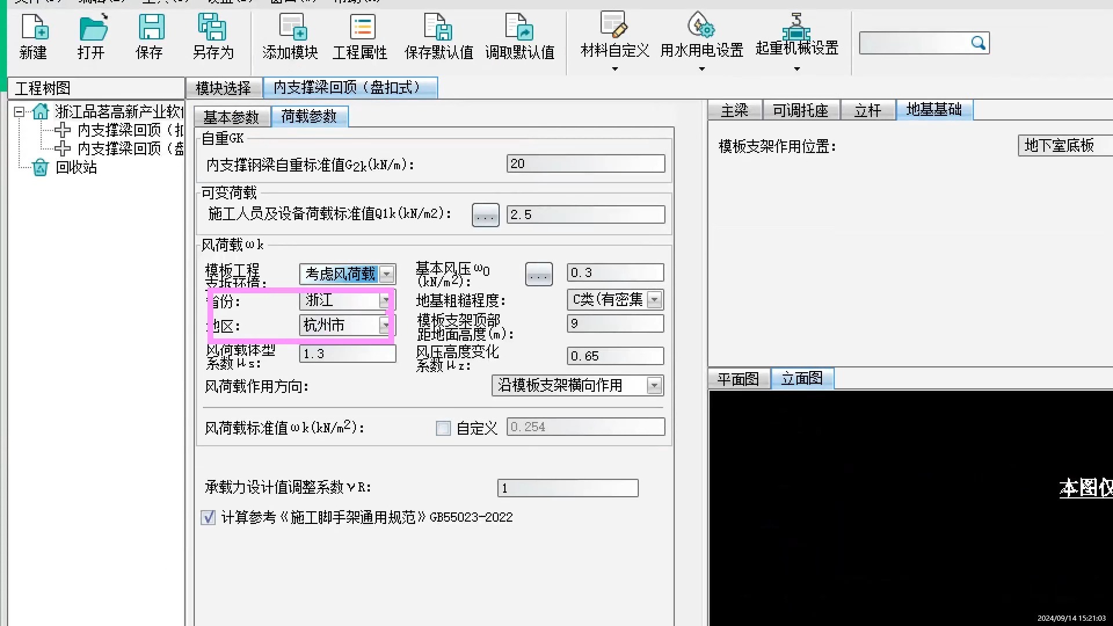Screen dimensions: 1113x626
Task: Open the 风荷载作用方向 (Wind Direction) dropdown
Action: point(654,385)
